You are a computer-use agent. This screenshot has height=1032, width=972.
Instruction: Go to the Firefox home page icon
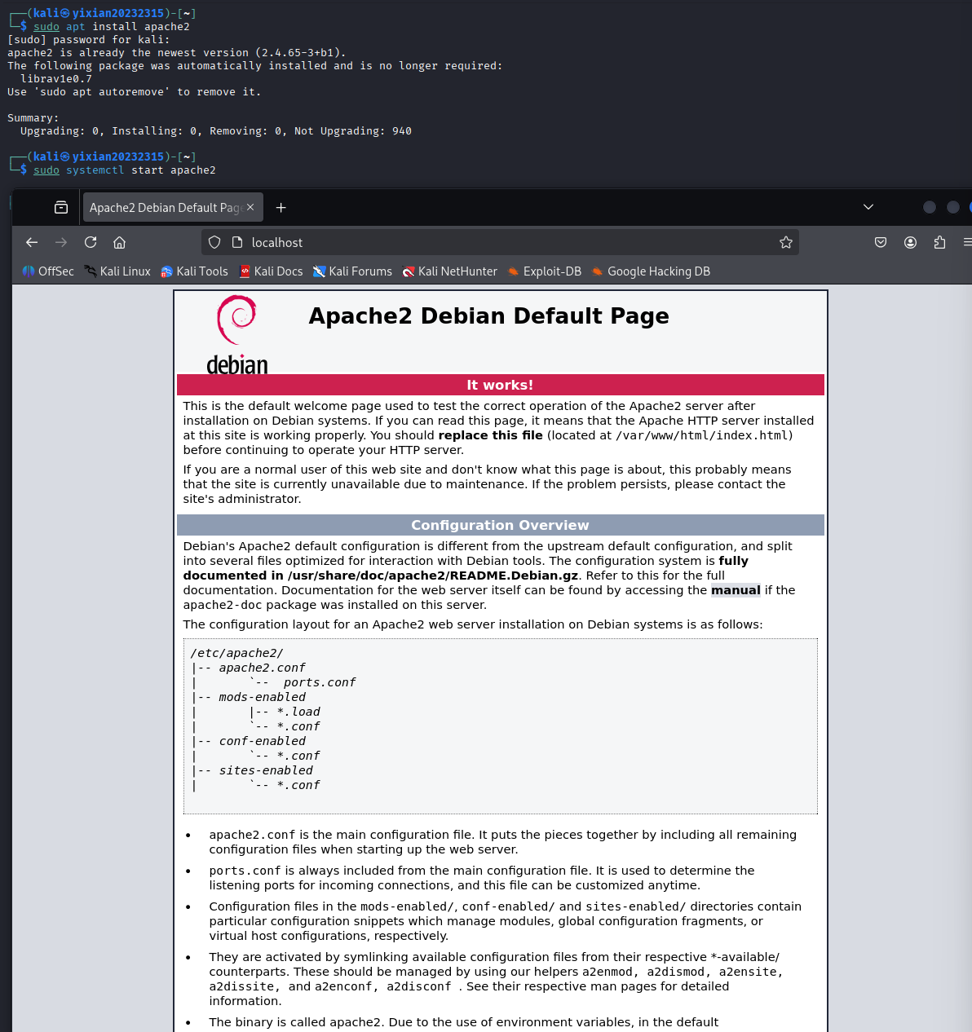[x=119, y=242]
